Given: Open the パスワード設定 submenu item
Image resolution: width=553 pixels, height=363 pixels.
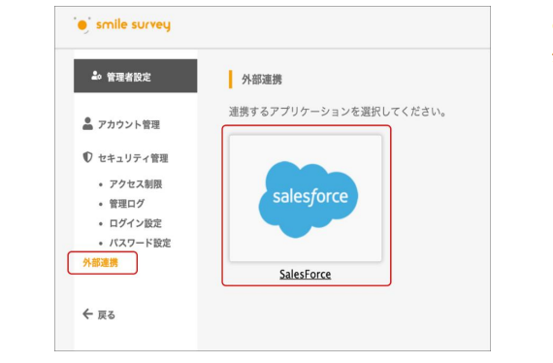Looking at the screenshot, I should [140, 243].
